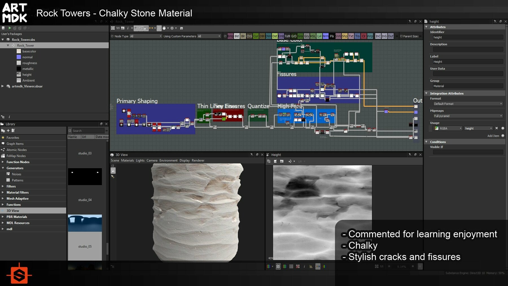Click the camera screenshot icon in graph toolbar

(123, 28)
